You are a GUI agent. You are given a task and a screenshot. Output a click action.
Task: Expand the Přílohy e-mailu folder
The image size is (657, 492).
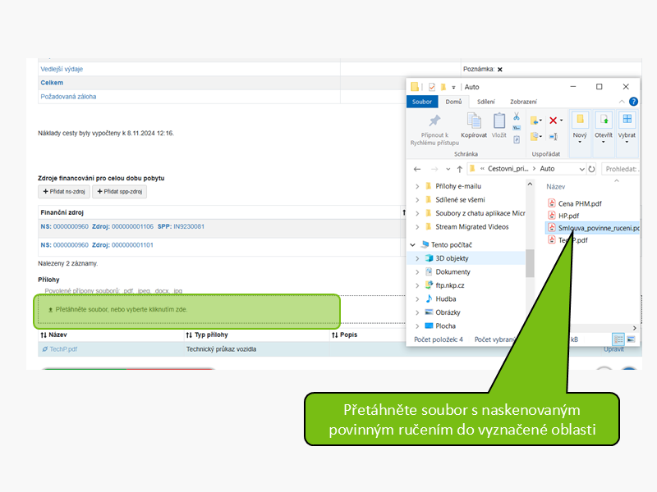coord(417,186)
